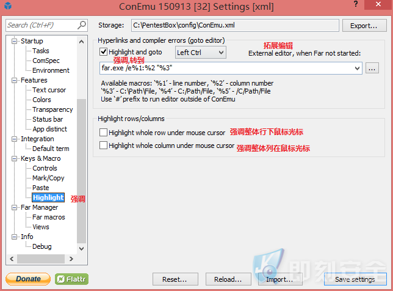Open the Text cursor settings page
The image size is (393, 291).
(49, 90)
